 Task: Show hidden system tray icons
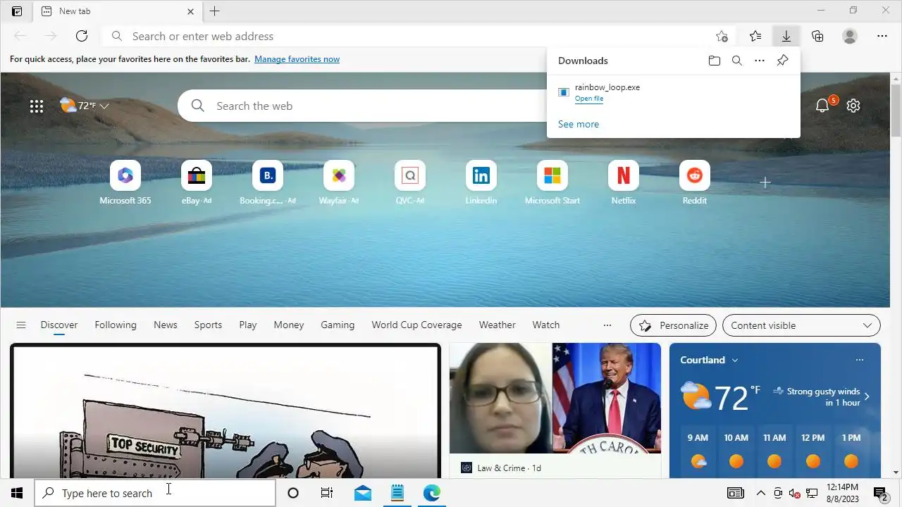tap(761, 493)
